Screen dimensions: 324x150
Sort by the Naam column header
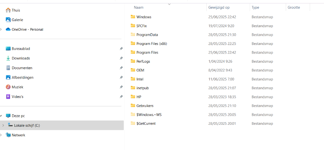[139, 7]
